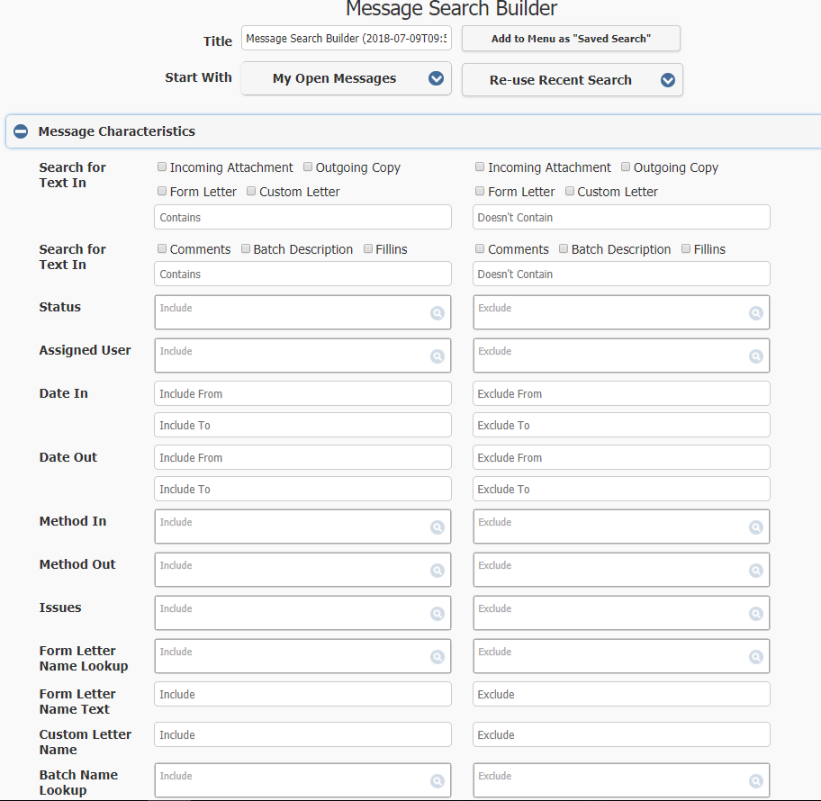Open Method In Include lookup icon
This screenshot has width=821, height=801.
pos(438,527)
